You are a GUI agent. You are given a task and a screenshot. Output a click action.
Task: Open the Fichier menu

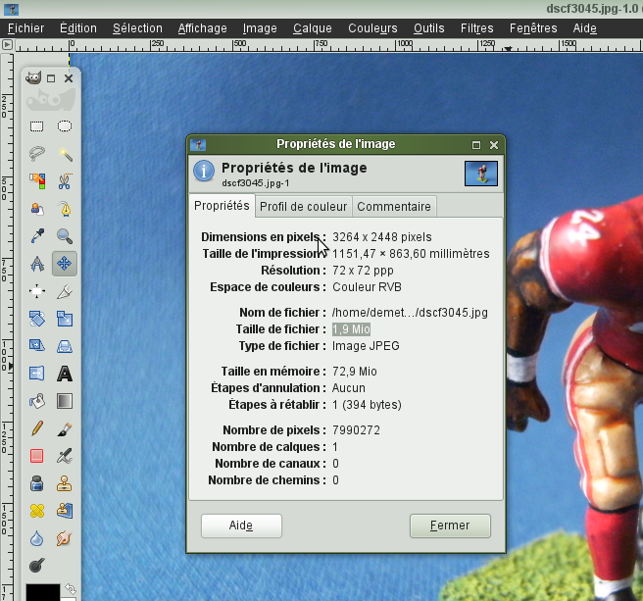(x=25, y=28)
